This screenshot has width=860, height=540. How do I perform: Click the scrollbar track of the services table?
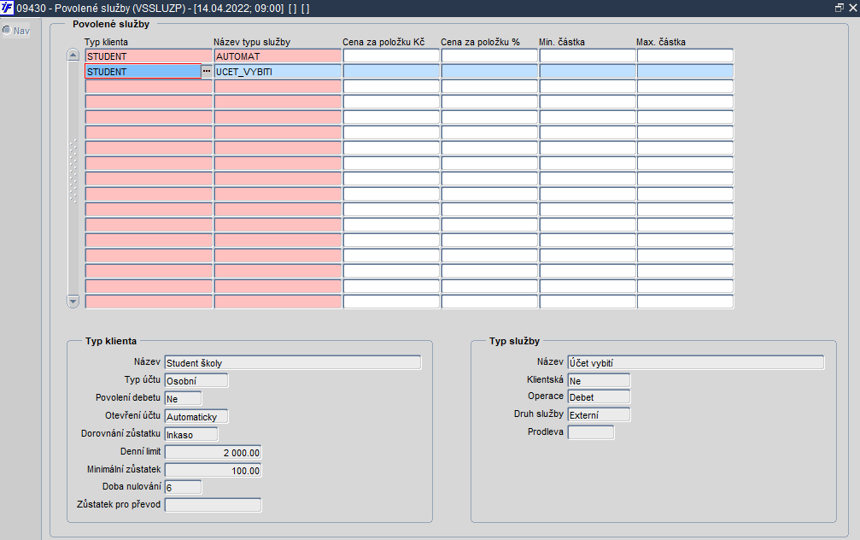point(73,178)
